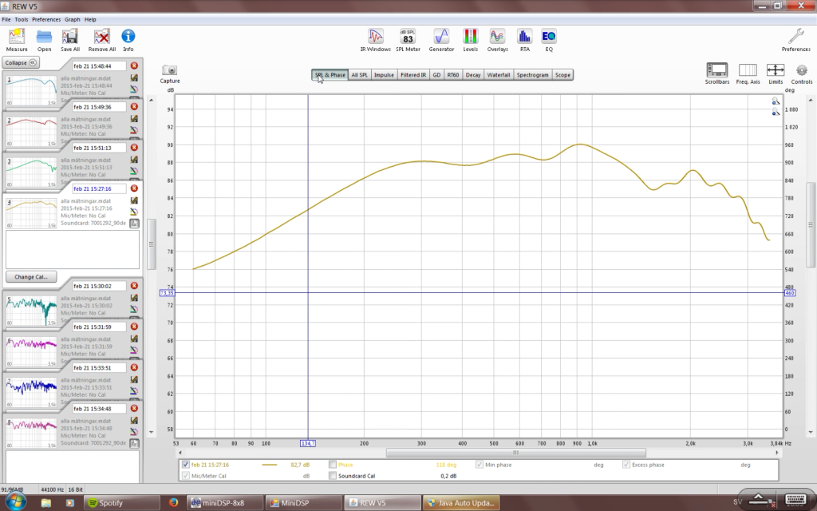Image resolution: width=817 pixels, height=511 pixels.
Task: Open the Tools menu
Action: (x=22, y=19)
